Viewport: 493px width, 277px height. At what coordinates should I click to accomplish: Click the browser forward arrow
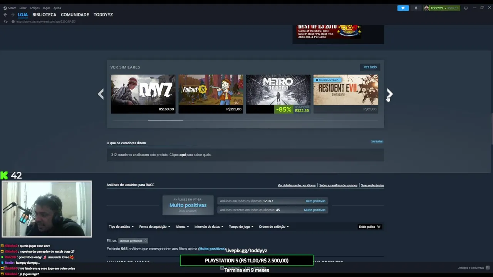tap(13, 15)
